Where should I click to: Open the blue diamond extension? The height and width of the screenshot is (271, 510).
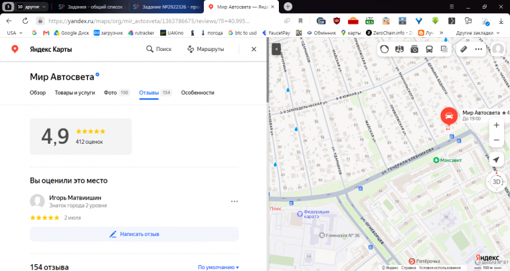click(x=419, y=21)
